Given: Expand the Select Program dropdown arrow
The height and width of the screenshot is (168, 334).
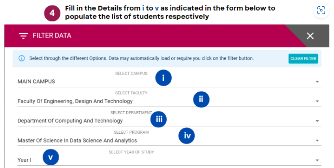Looking at the screenshot, I should [317, 140].
